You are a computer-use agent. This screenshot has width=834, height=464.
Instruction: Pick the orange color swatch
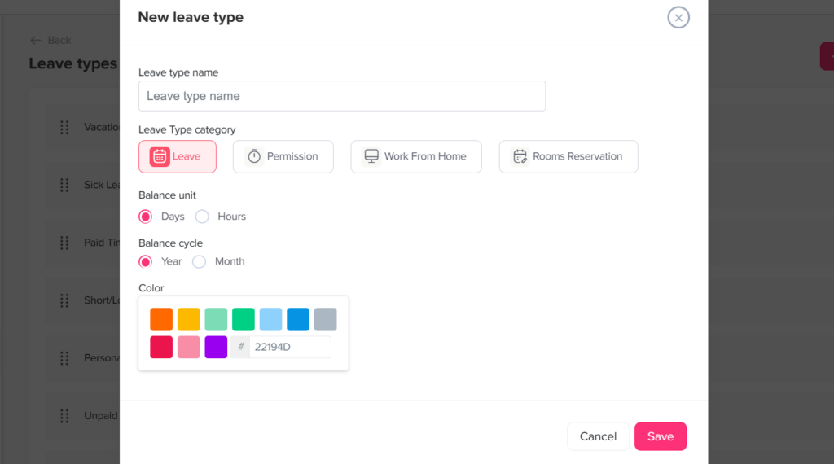point(161,319)
